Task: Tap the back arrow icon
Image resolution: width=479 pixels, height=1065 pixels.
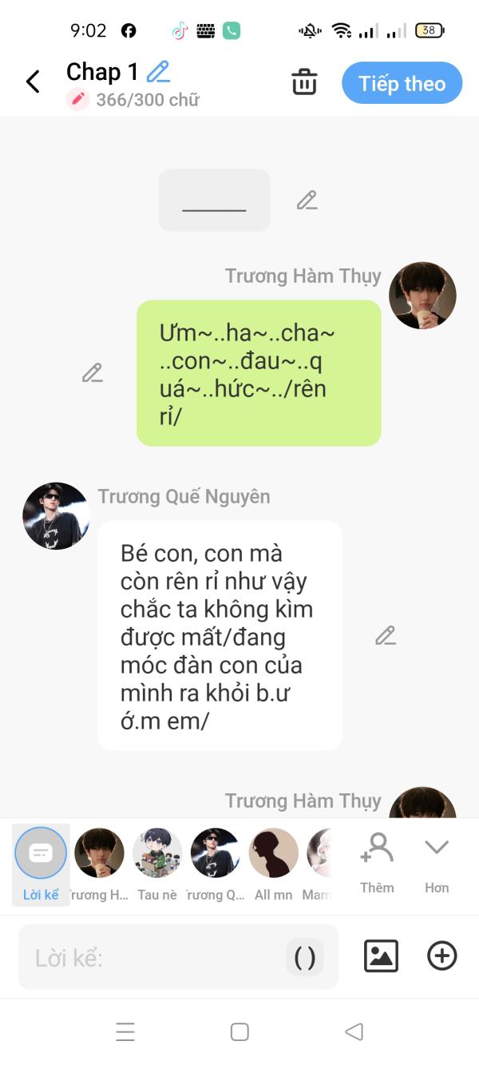Action: pos(33,81)
